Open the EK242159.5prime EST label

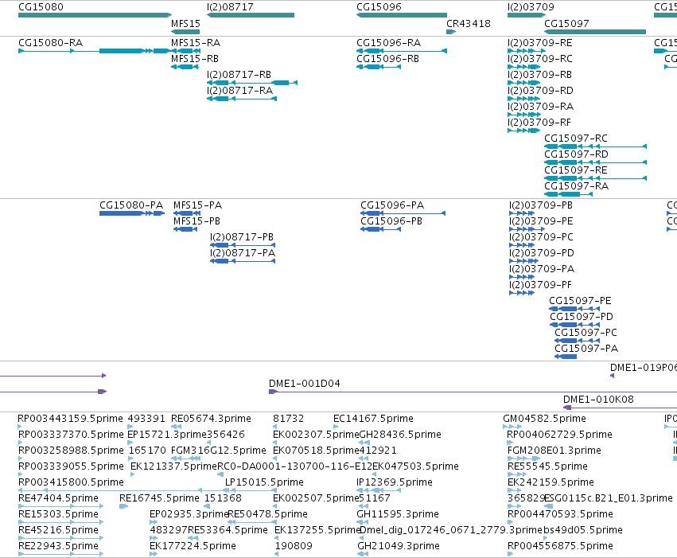coord(551,482)
